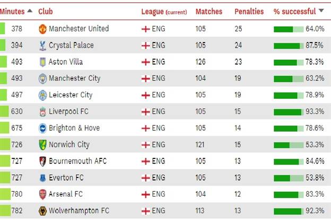Click the Wolverhampton FC club crest
331x220 pixels.
pos(42,211)
